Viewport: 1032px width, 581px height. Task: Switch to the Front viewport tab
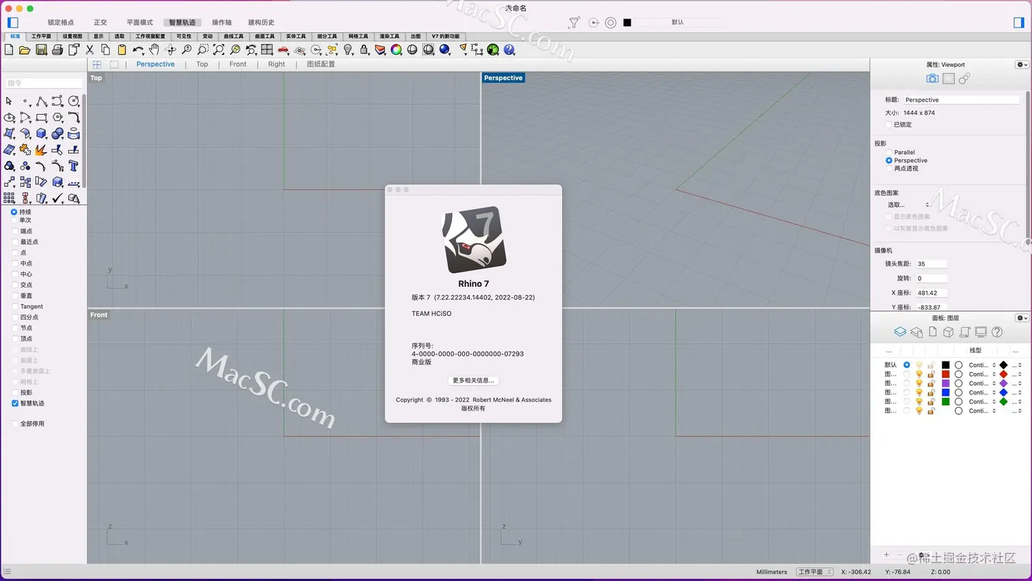238,64
